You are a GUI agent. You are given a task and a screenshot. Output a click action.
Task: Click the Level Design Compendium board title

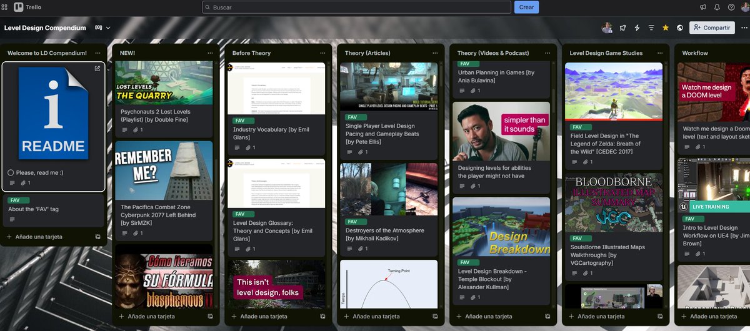(45, 28)
